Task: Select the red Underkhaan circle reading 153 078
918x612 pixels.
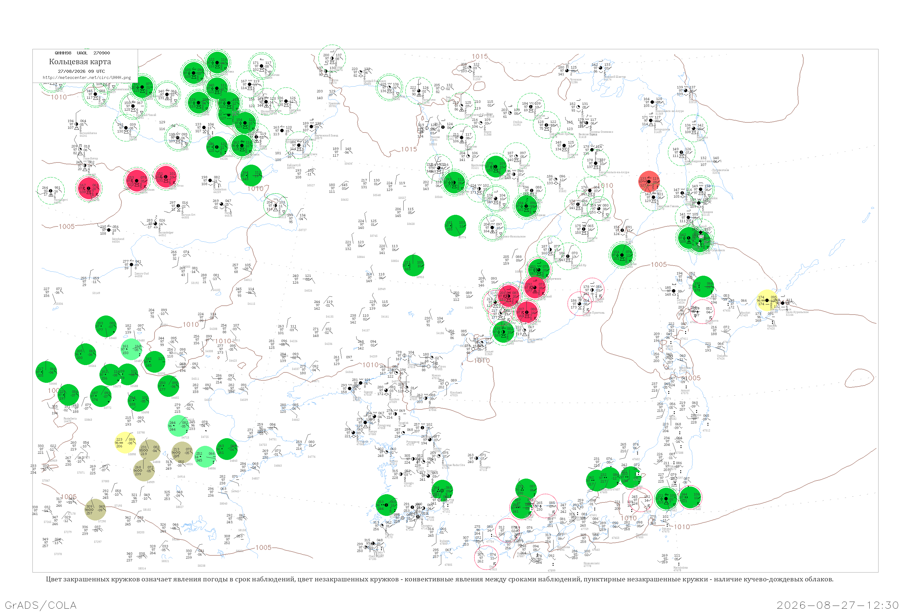Action: (x=137, y=181)
